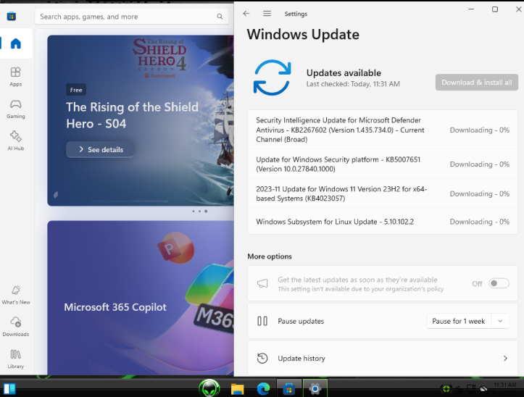Click the More options heading

[270, 256]
